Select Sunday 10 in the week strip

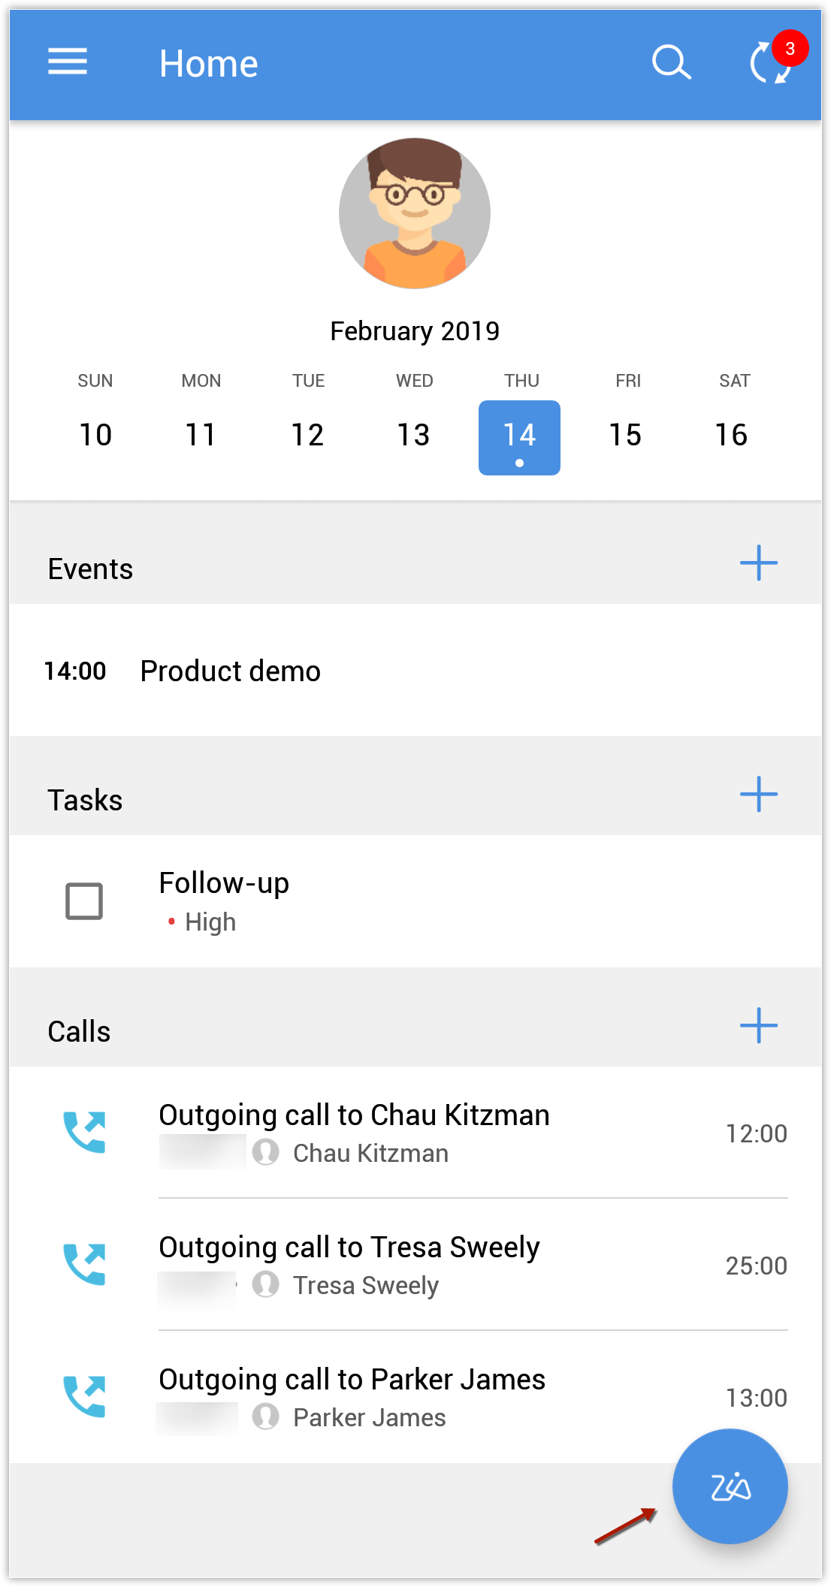point(95,436)
